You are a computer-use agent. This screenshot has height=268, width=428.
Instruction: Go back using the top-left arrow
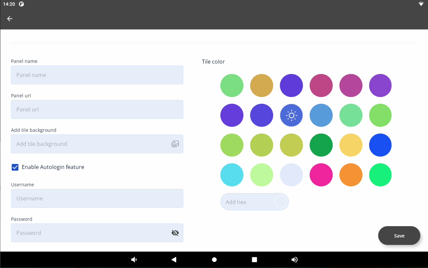pyautogui.click(x=10, y=19)
